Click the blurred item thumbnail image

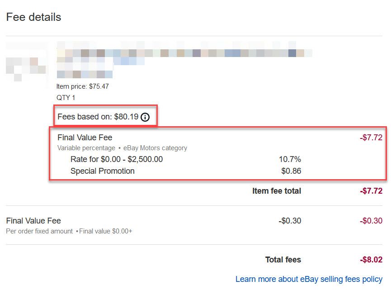[x=27, y=64]
